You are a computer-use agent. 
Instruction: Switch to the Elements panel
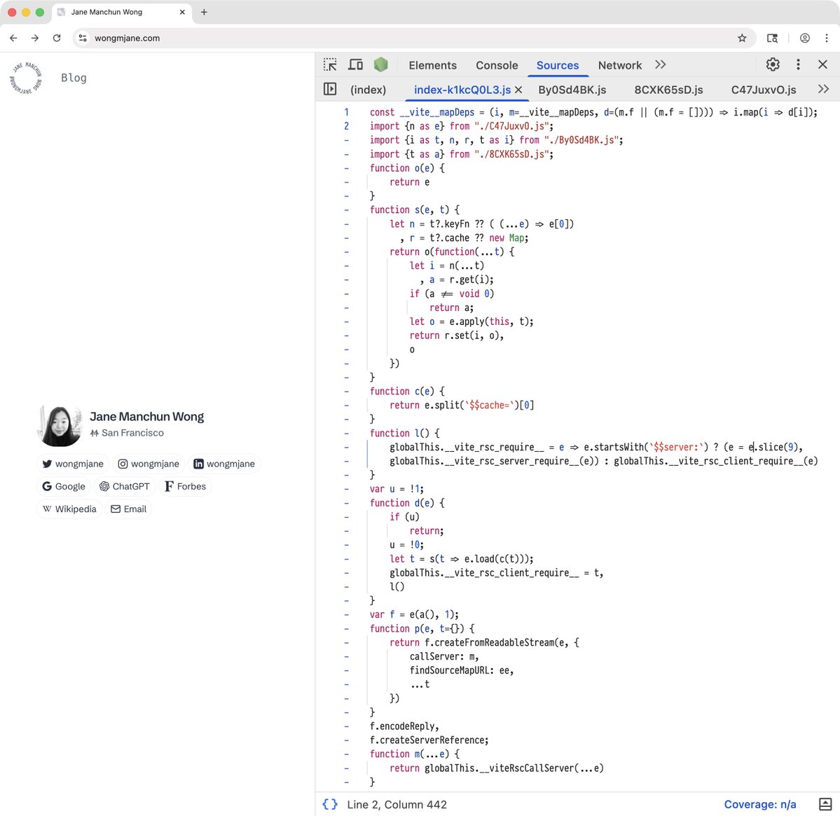432,65
